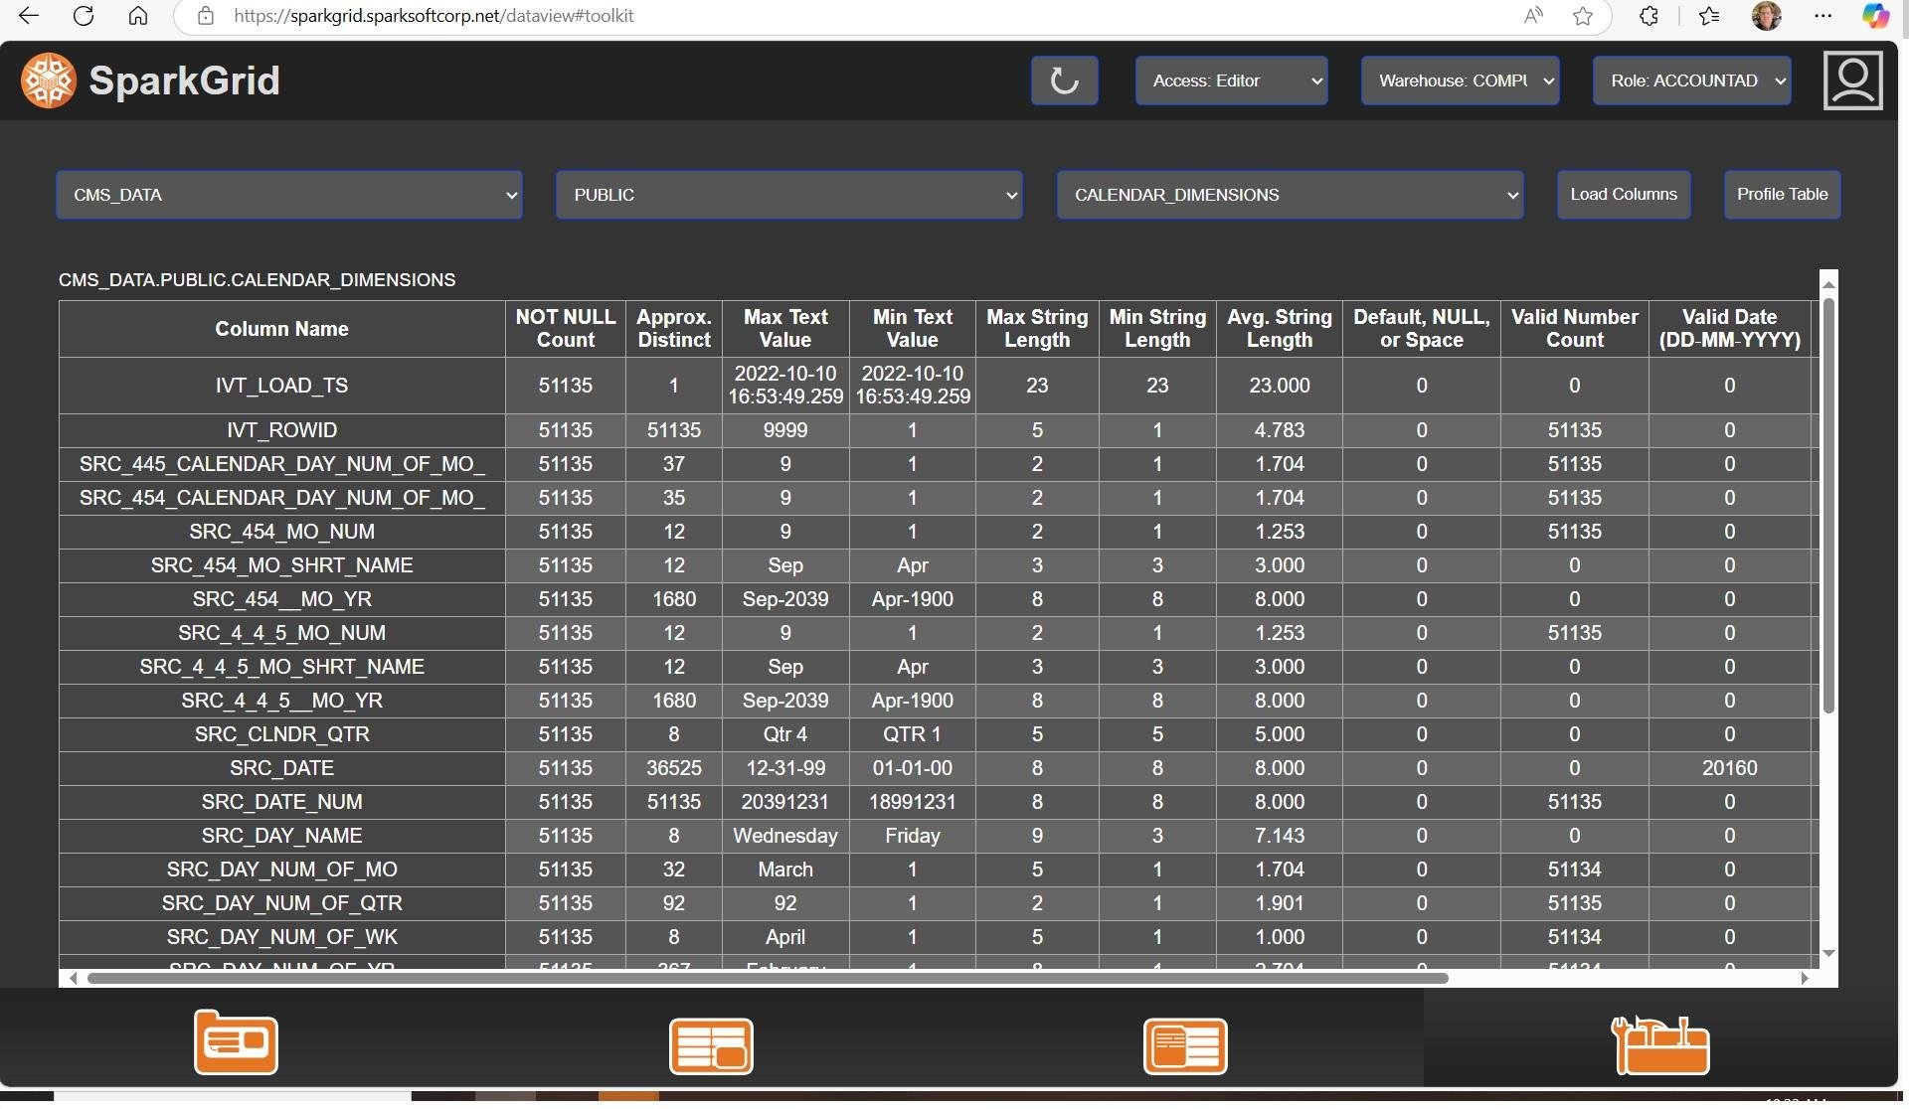Image resolution: width=1909 pixels, height=1109 pixels.
Task: Expand the CALENDAR_DIMENSIONS table dropdown
Action: (x=1290, y=195)
